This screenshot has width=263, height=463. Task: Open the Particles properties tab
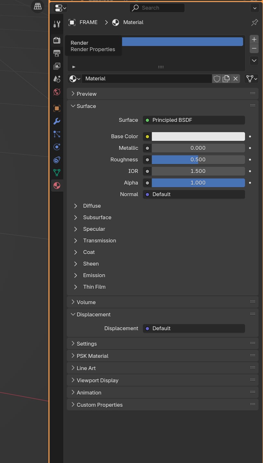[57, 134]
